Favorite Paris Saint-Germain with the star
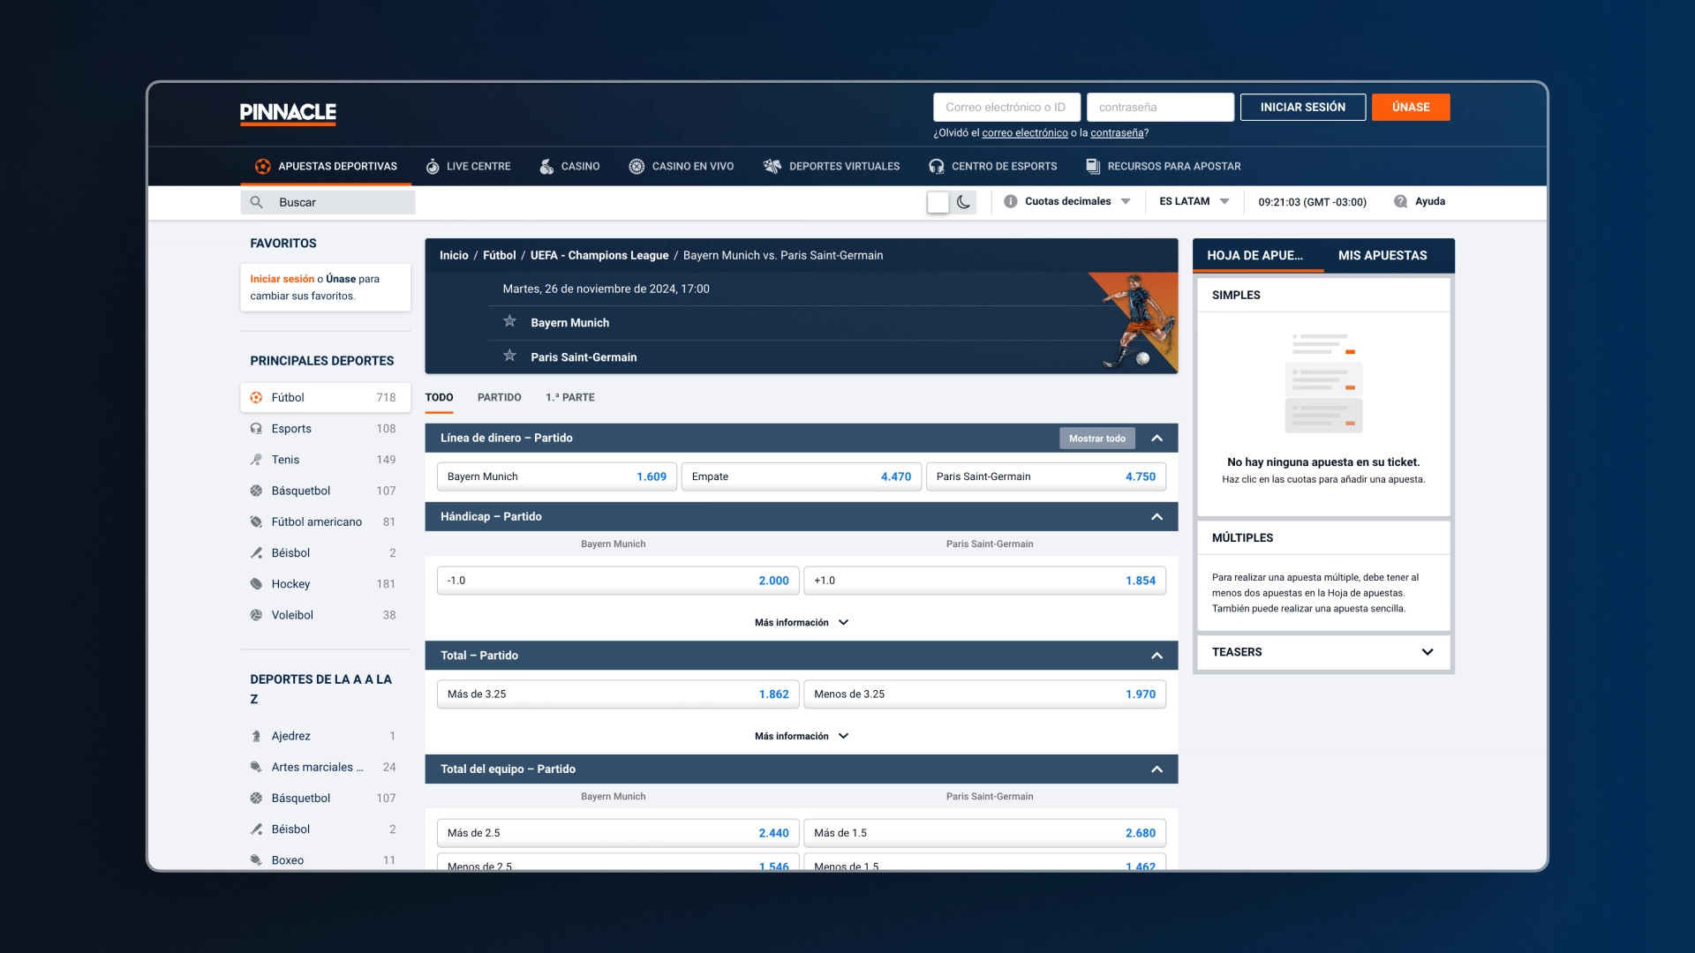 509,356
